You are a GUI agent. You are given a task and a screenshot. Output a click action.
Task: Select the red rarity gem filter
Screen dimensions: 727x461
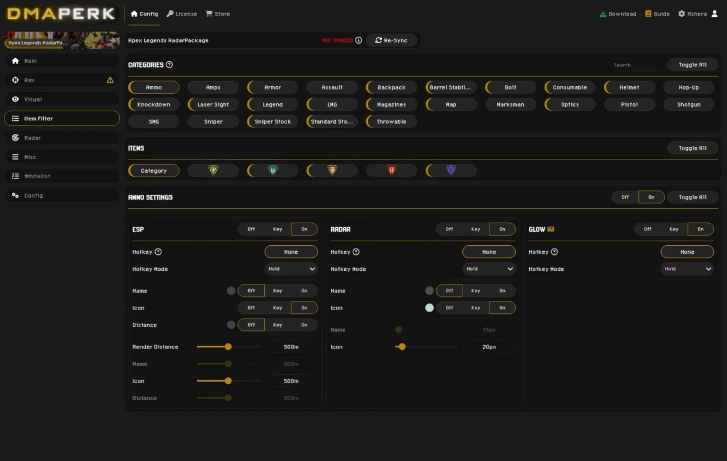click(391, 170)
